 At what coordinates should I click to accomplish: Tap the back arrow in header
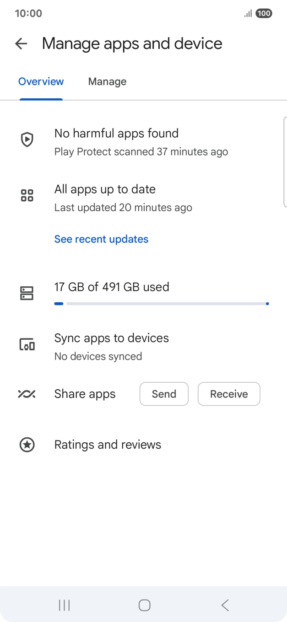click(21, 43)
